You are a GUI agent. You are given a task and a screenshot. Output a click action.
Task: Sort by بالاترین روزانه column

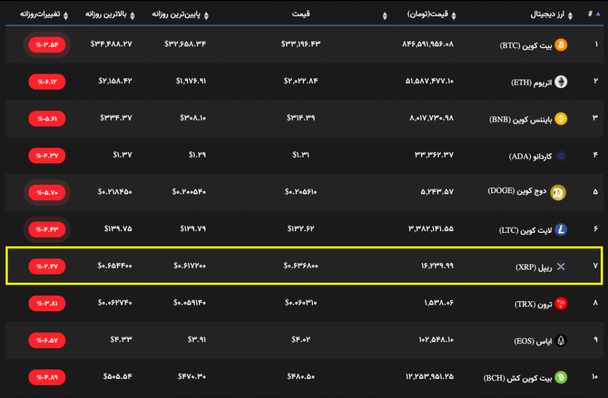[132, 15]
